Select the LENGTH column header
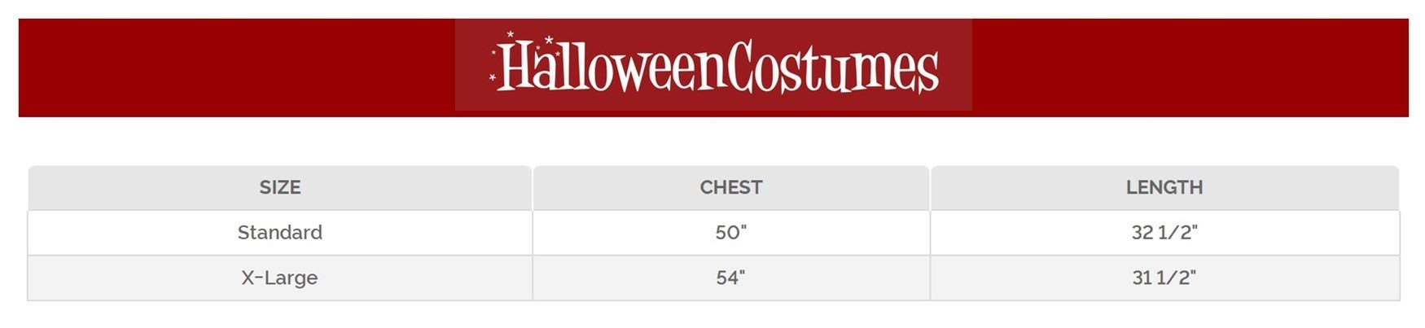The height and width of the screenshot is (328, 1425). click(1164, 188)
